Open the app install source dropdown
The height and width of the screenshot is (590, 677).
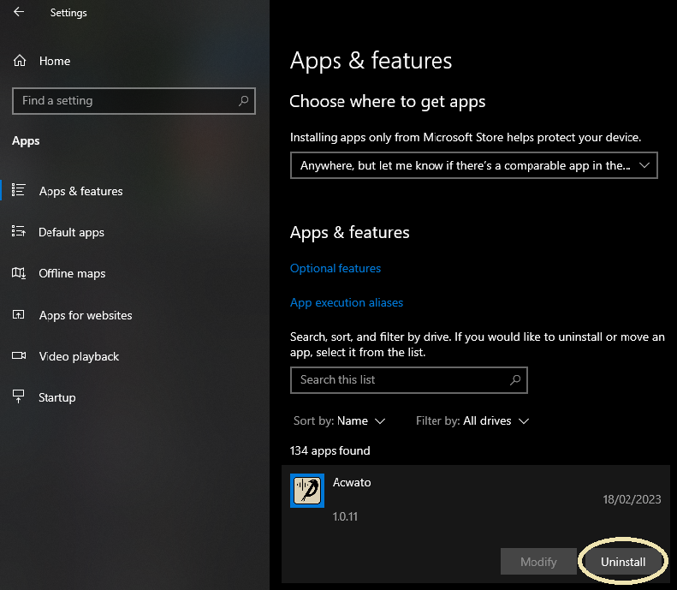pyautogui.click(x=473, y=165)
